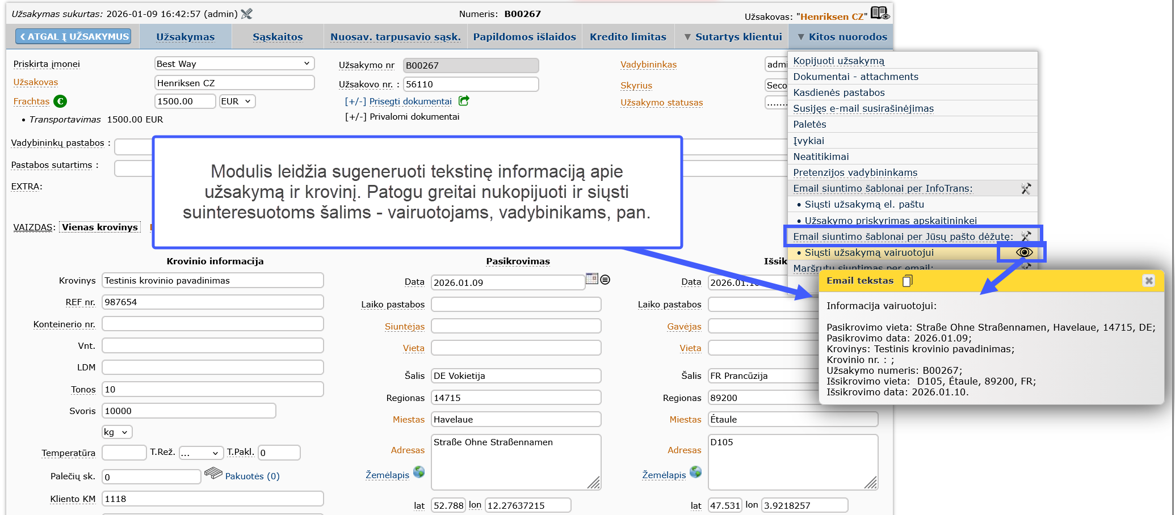Click the Tonos field with value 10
1175x515 pixels.
pos(213,390)
